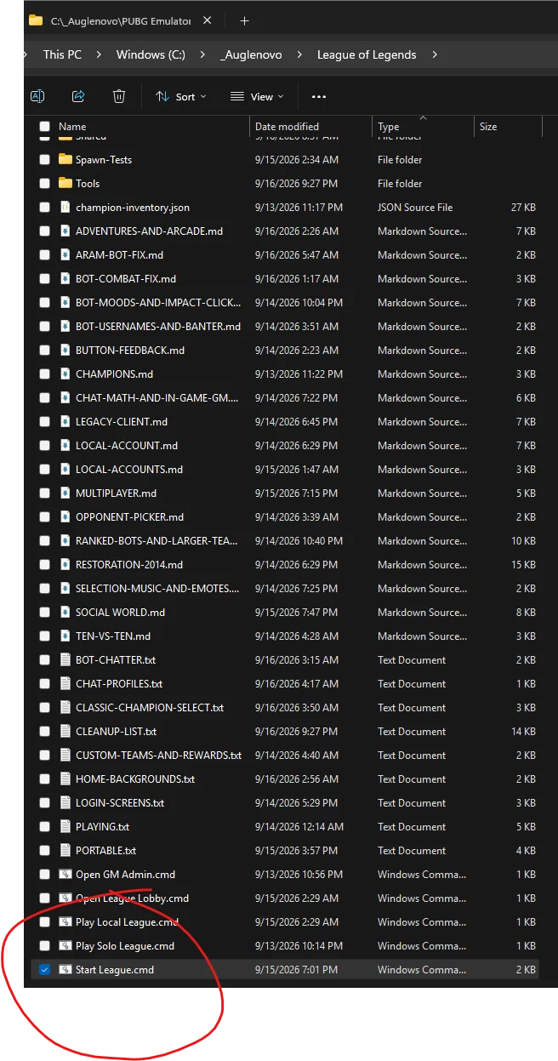Check the box for HOME-BACKGROUNDS.txt

point(44,779)
